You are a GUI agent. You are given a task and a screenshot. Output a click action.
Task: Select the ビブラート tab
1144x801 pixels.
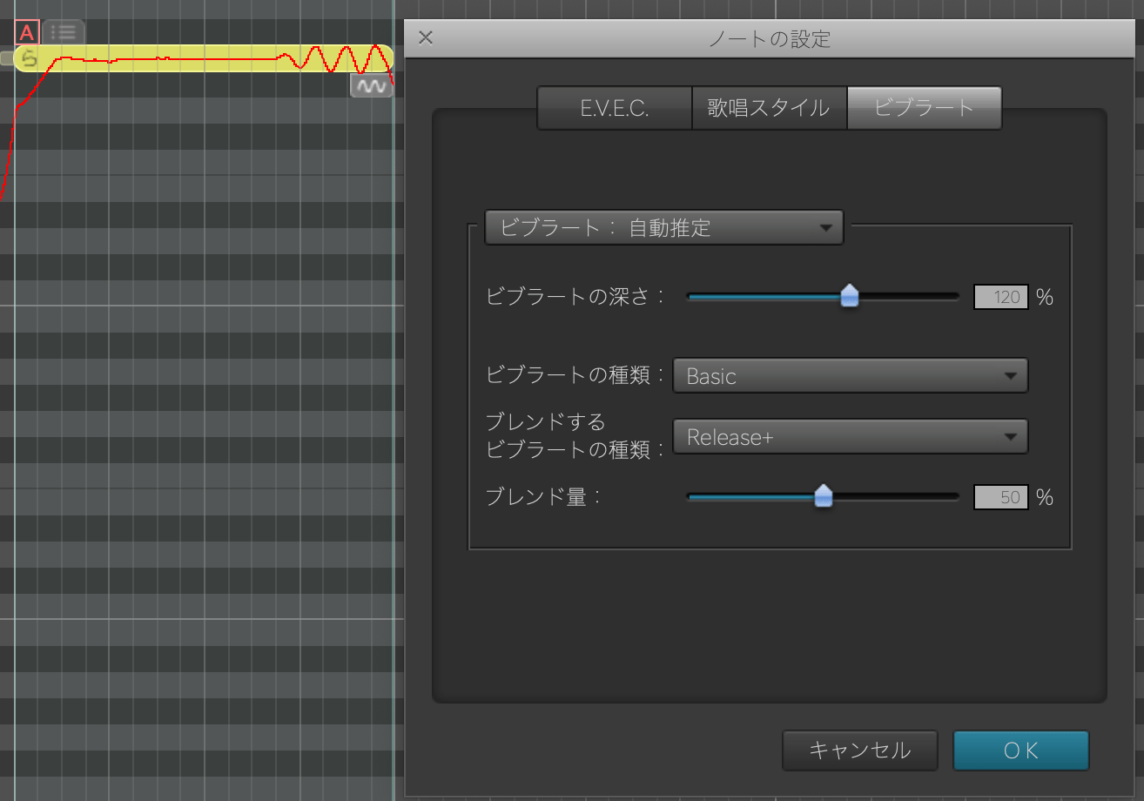click(x=924, y=108)
